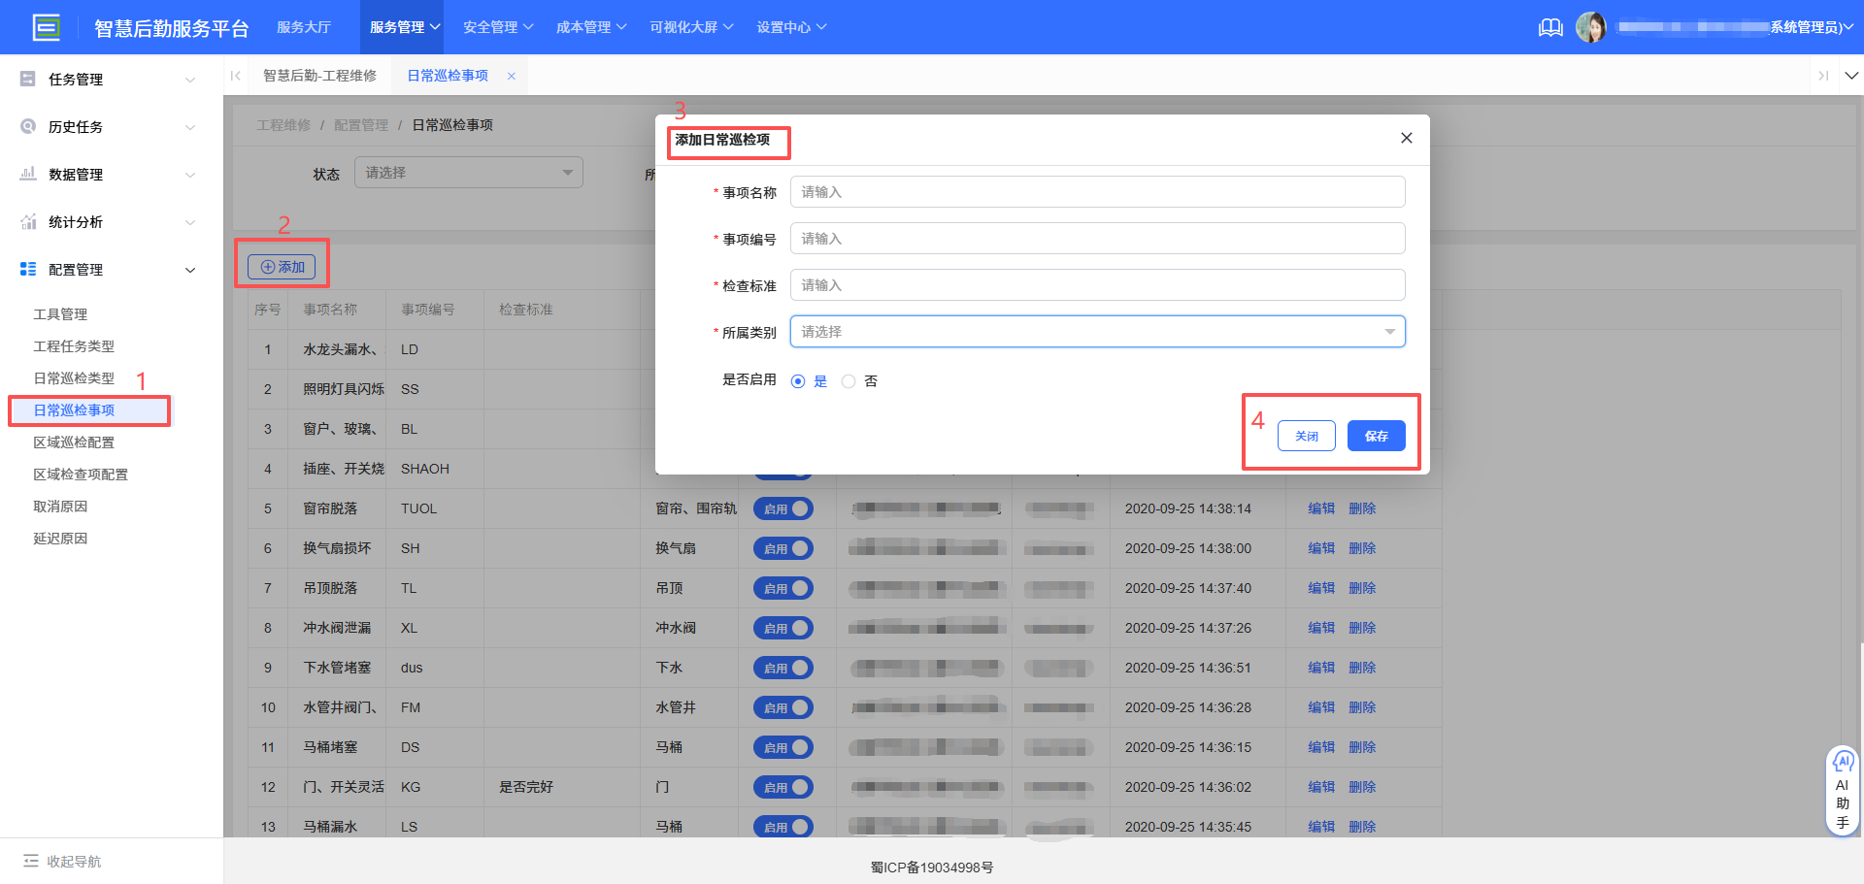Open the help book icon in header
The image size is (1864, 884).
tap(1550, 27)
